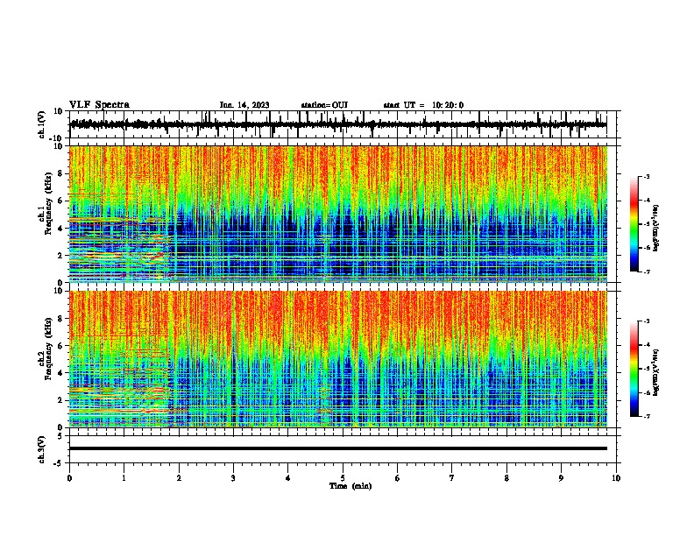694x536 pixels.
Task: Click the "ch.3(V)" axis label
Action: [x=42, y=449]
